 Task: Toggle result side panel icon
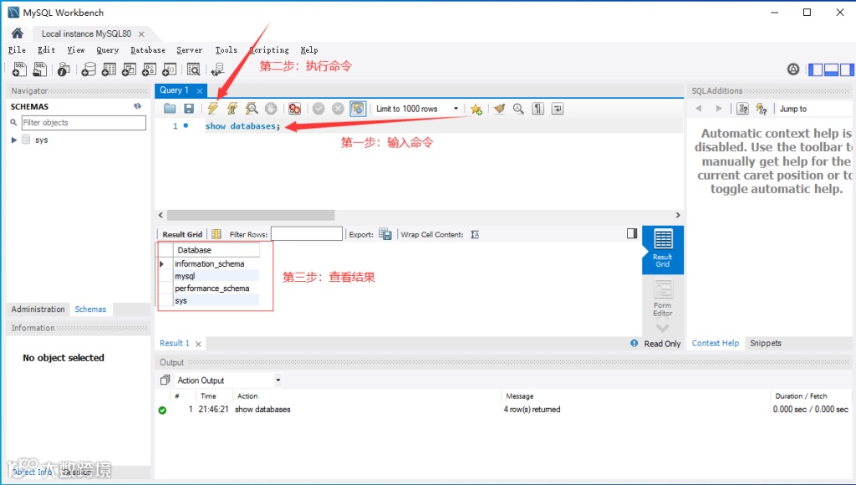tap(632, 233)
